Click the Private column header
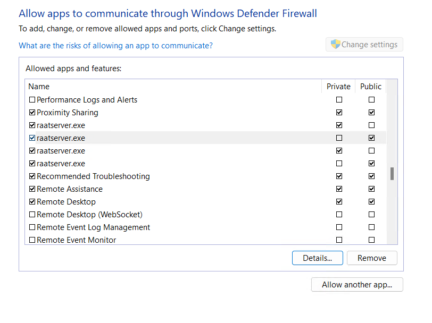Viewport: 432px width, 323px height. pyautogui.click(x=338, y=87)
